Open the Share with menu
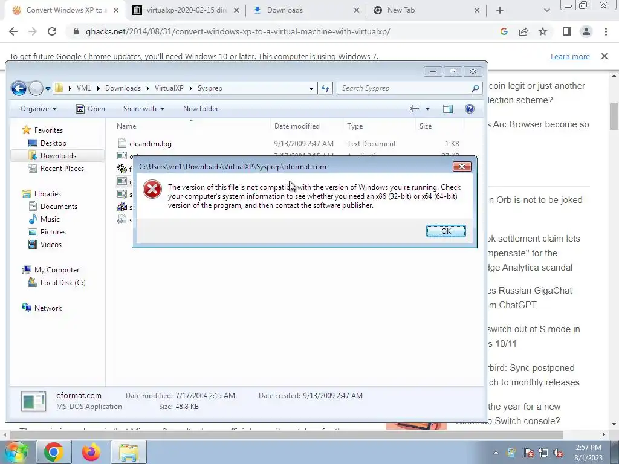The height and width of the screenshot is (464, 619). point(144,109)
